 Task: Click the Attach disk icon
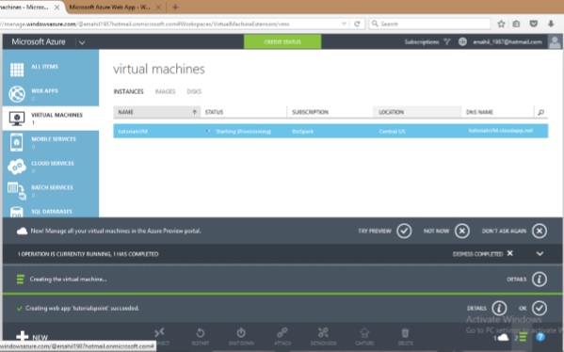282,332
